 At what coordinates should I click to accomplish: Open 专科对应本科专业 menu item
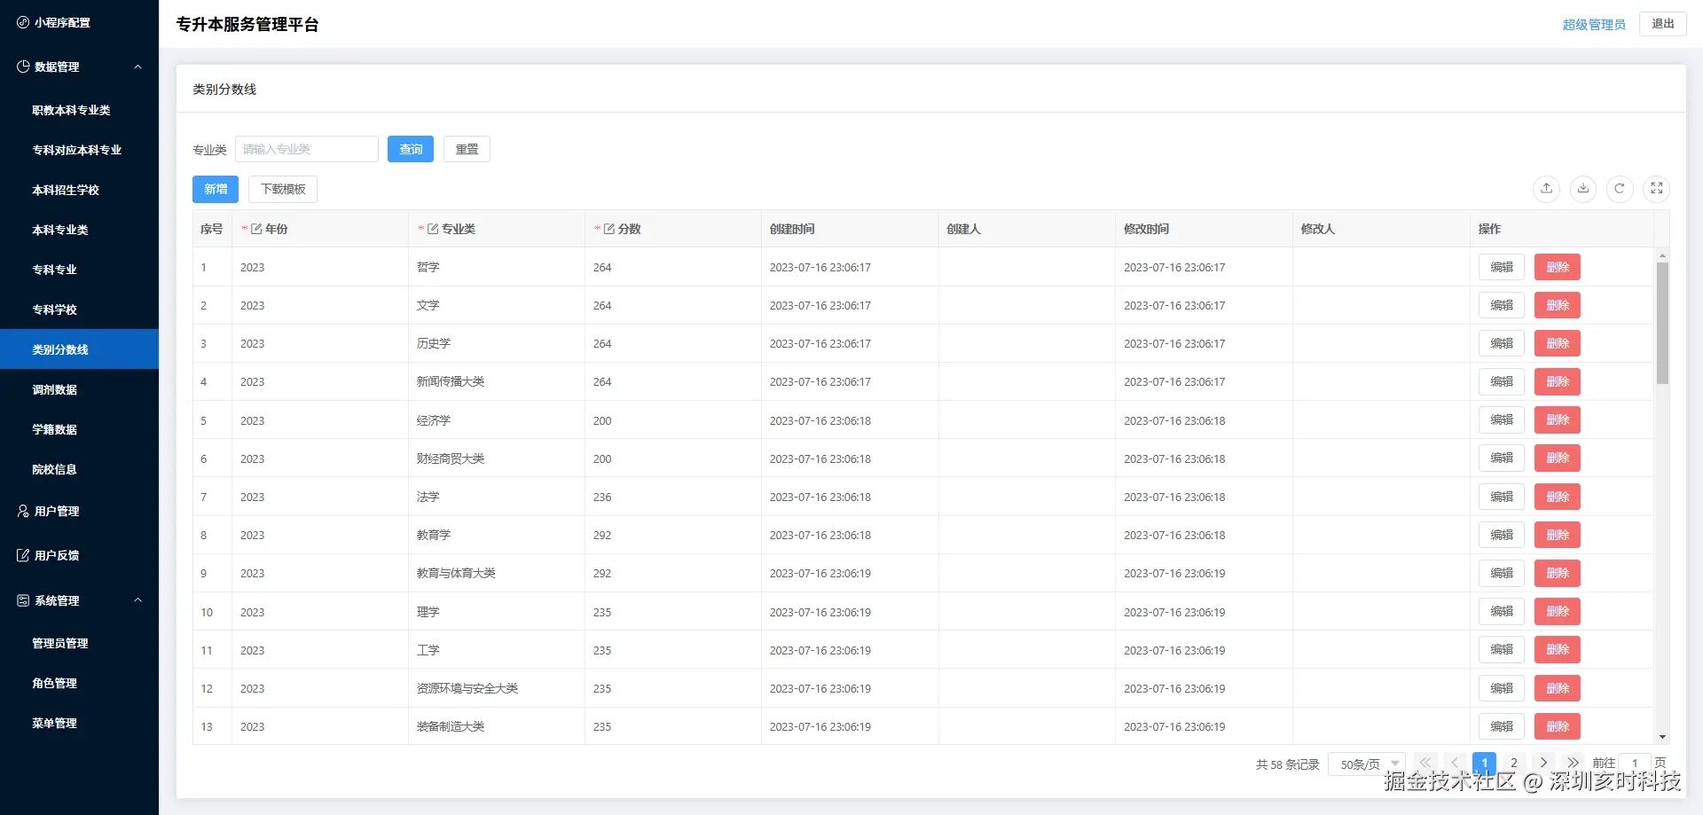pos(79,150)
